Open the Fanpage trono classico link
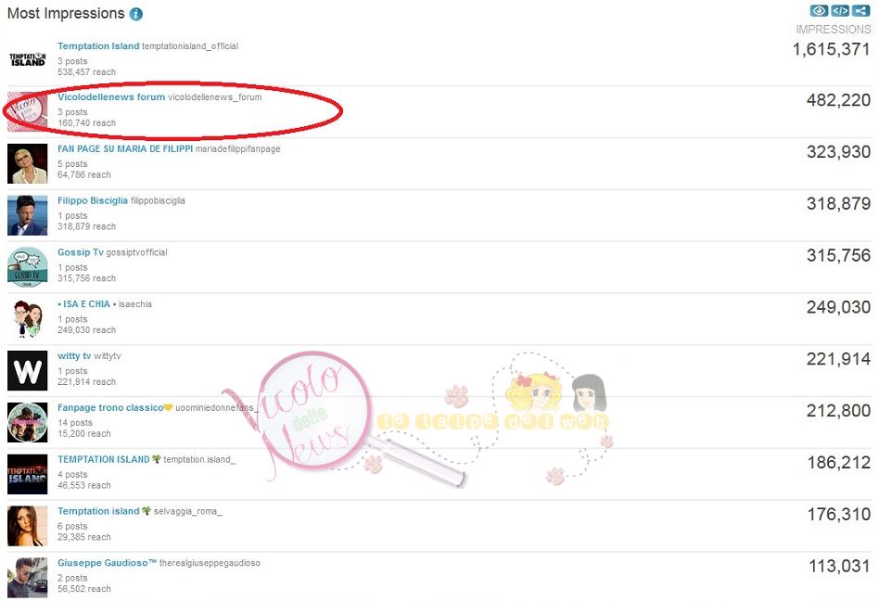Image resolution: width=879 pixels, height=602 pixels. tap(115, 407)
